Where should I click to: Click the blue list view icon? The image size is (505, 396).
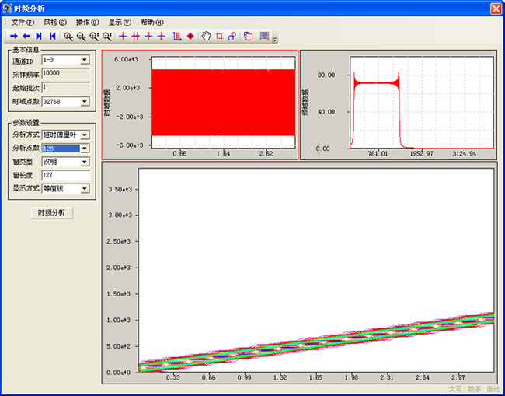pyautogui.click(x=265, y=36)
